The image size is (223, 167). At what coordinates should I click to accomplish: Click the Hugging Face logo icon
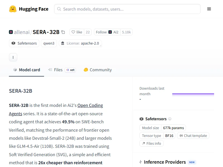pyautogui.click(x=13, y=9)
